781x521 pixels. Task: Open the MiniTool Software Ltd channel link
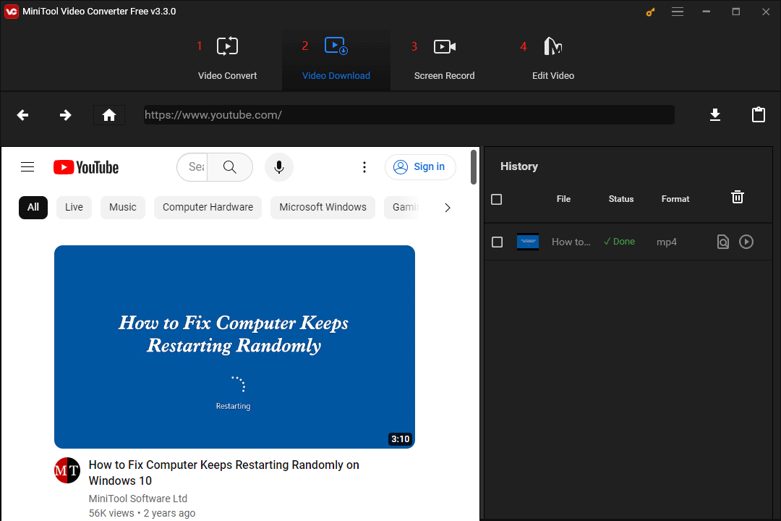(138, 499)
